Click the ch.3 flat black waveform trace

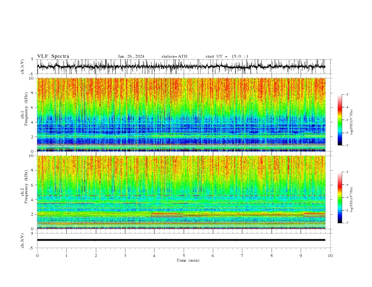(181, 240)
